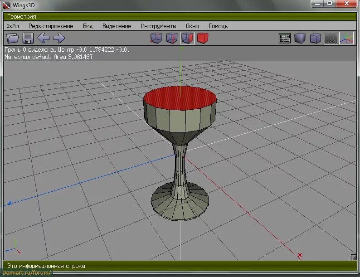The image size is (360, 277).
Task: Select the red top face of goblet
Action: 180,98
